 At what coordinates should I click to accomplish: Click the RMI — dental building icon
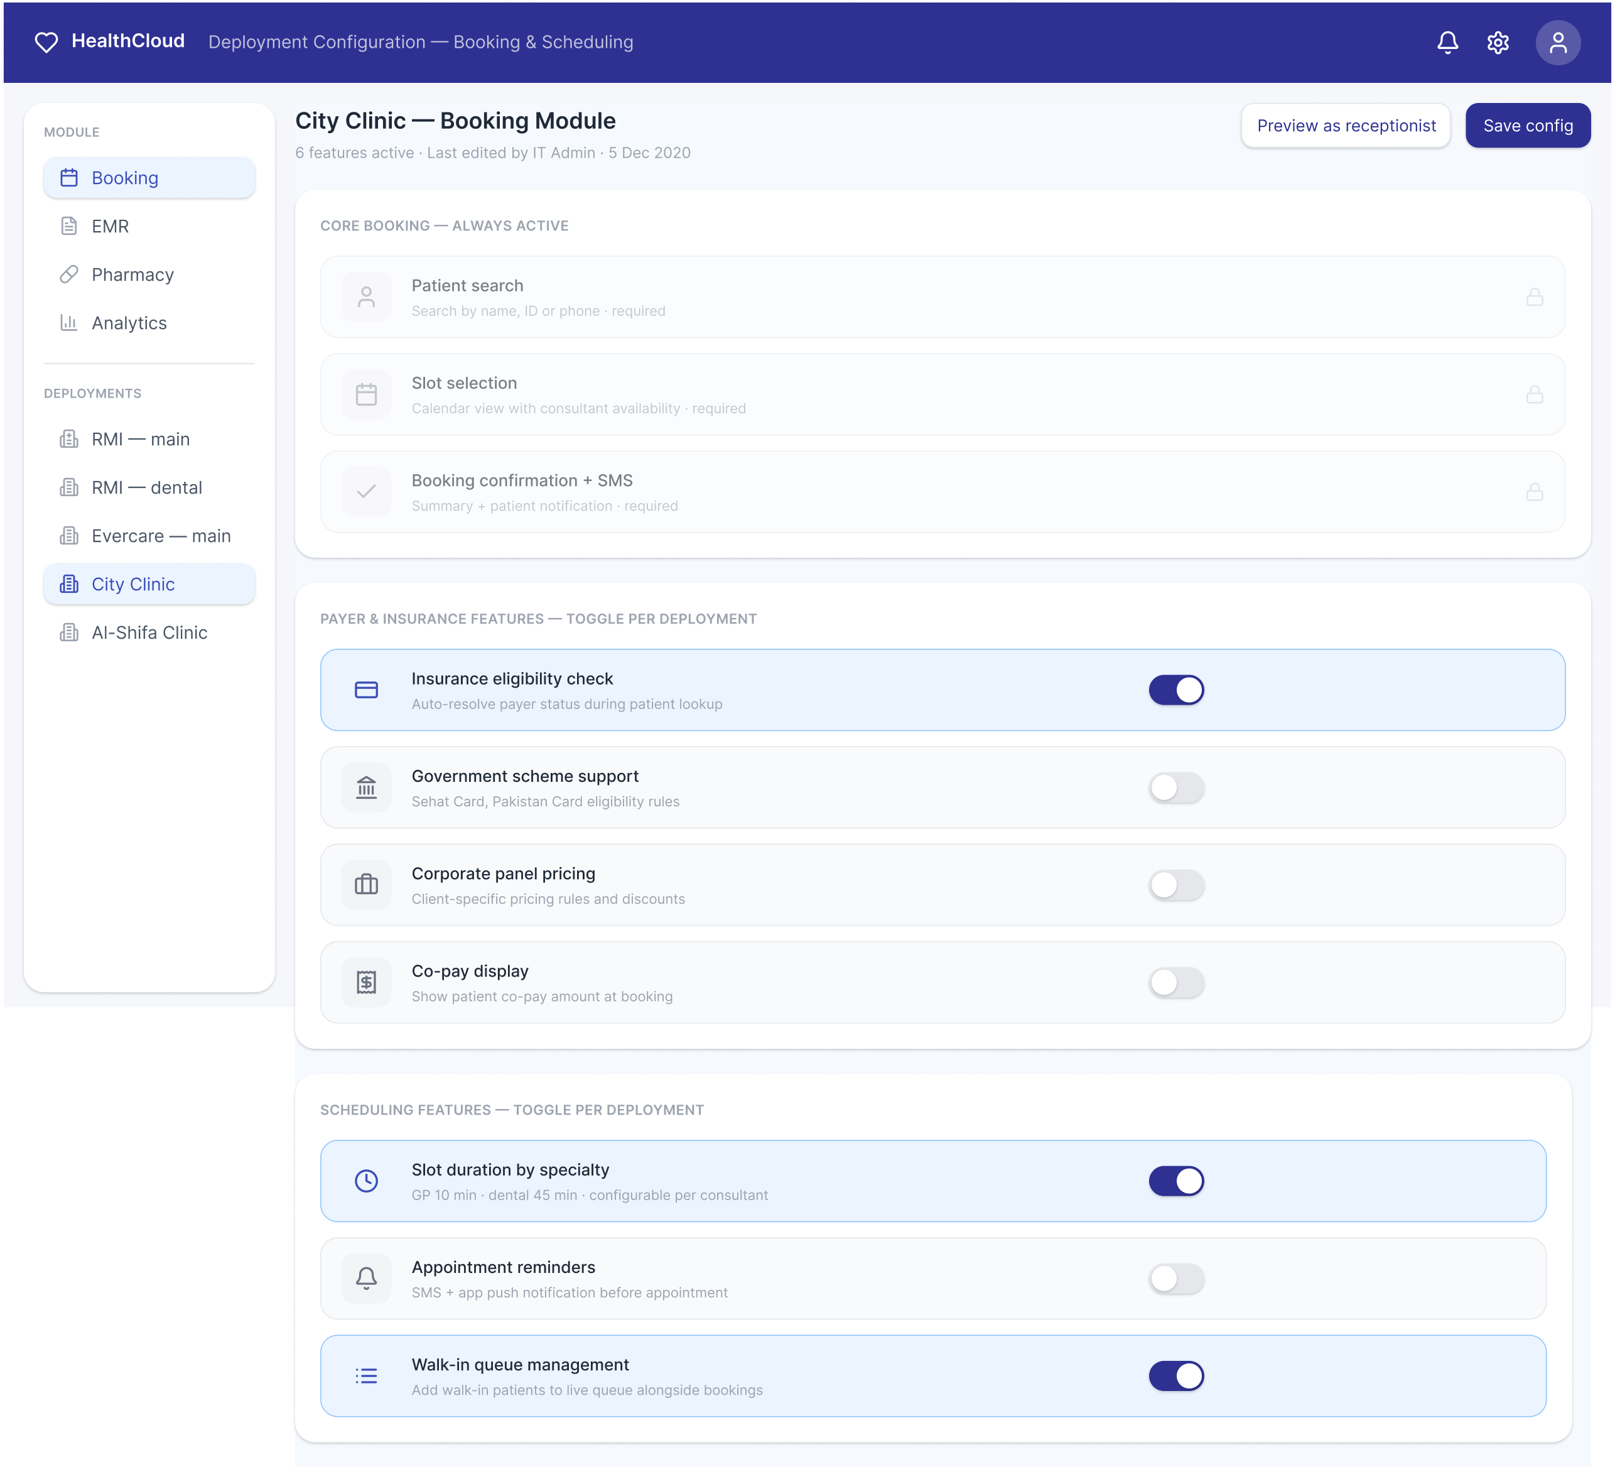69,487
